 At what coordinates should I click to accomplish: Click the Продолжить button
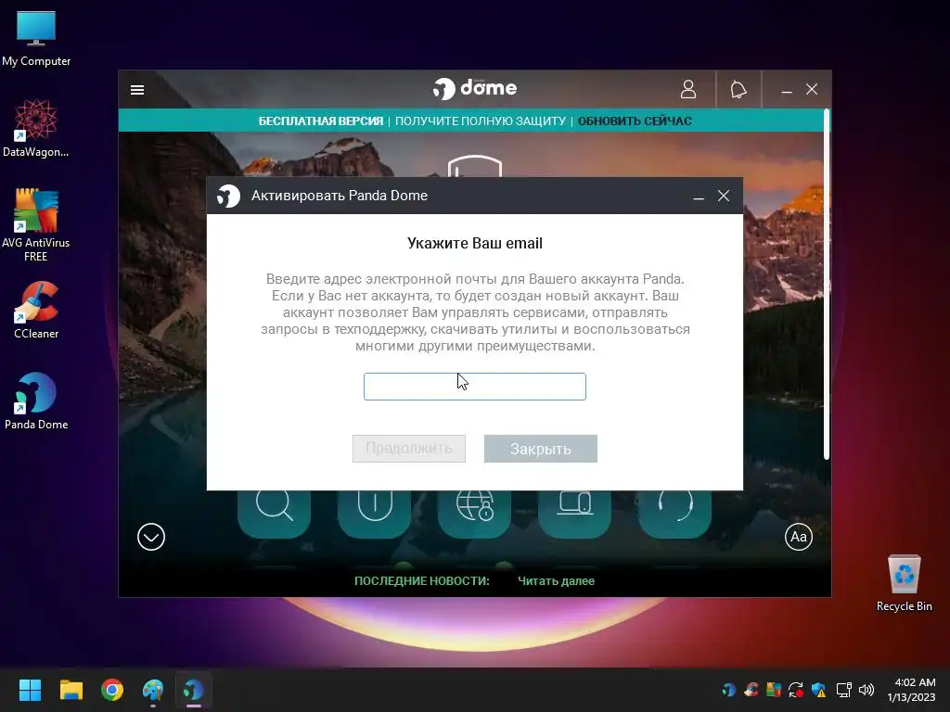point(409,449)
